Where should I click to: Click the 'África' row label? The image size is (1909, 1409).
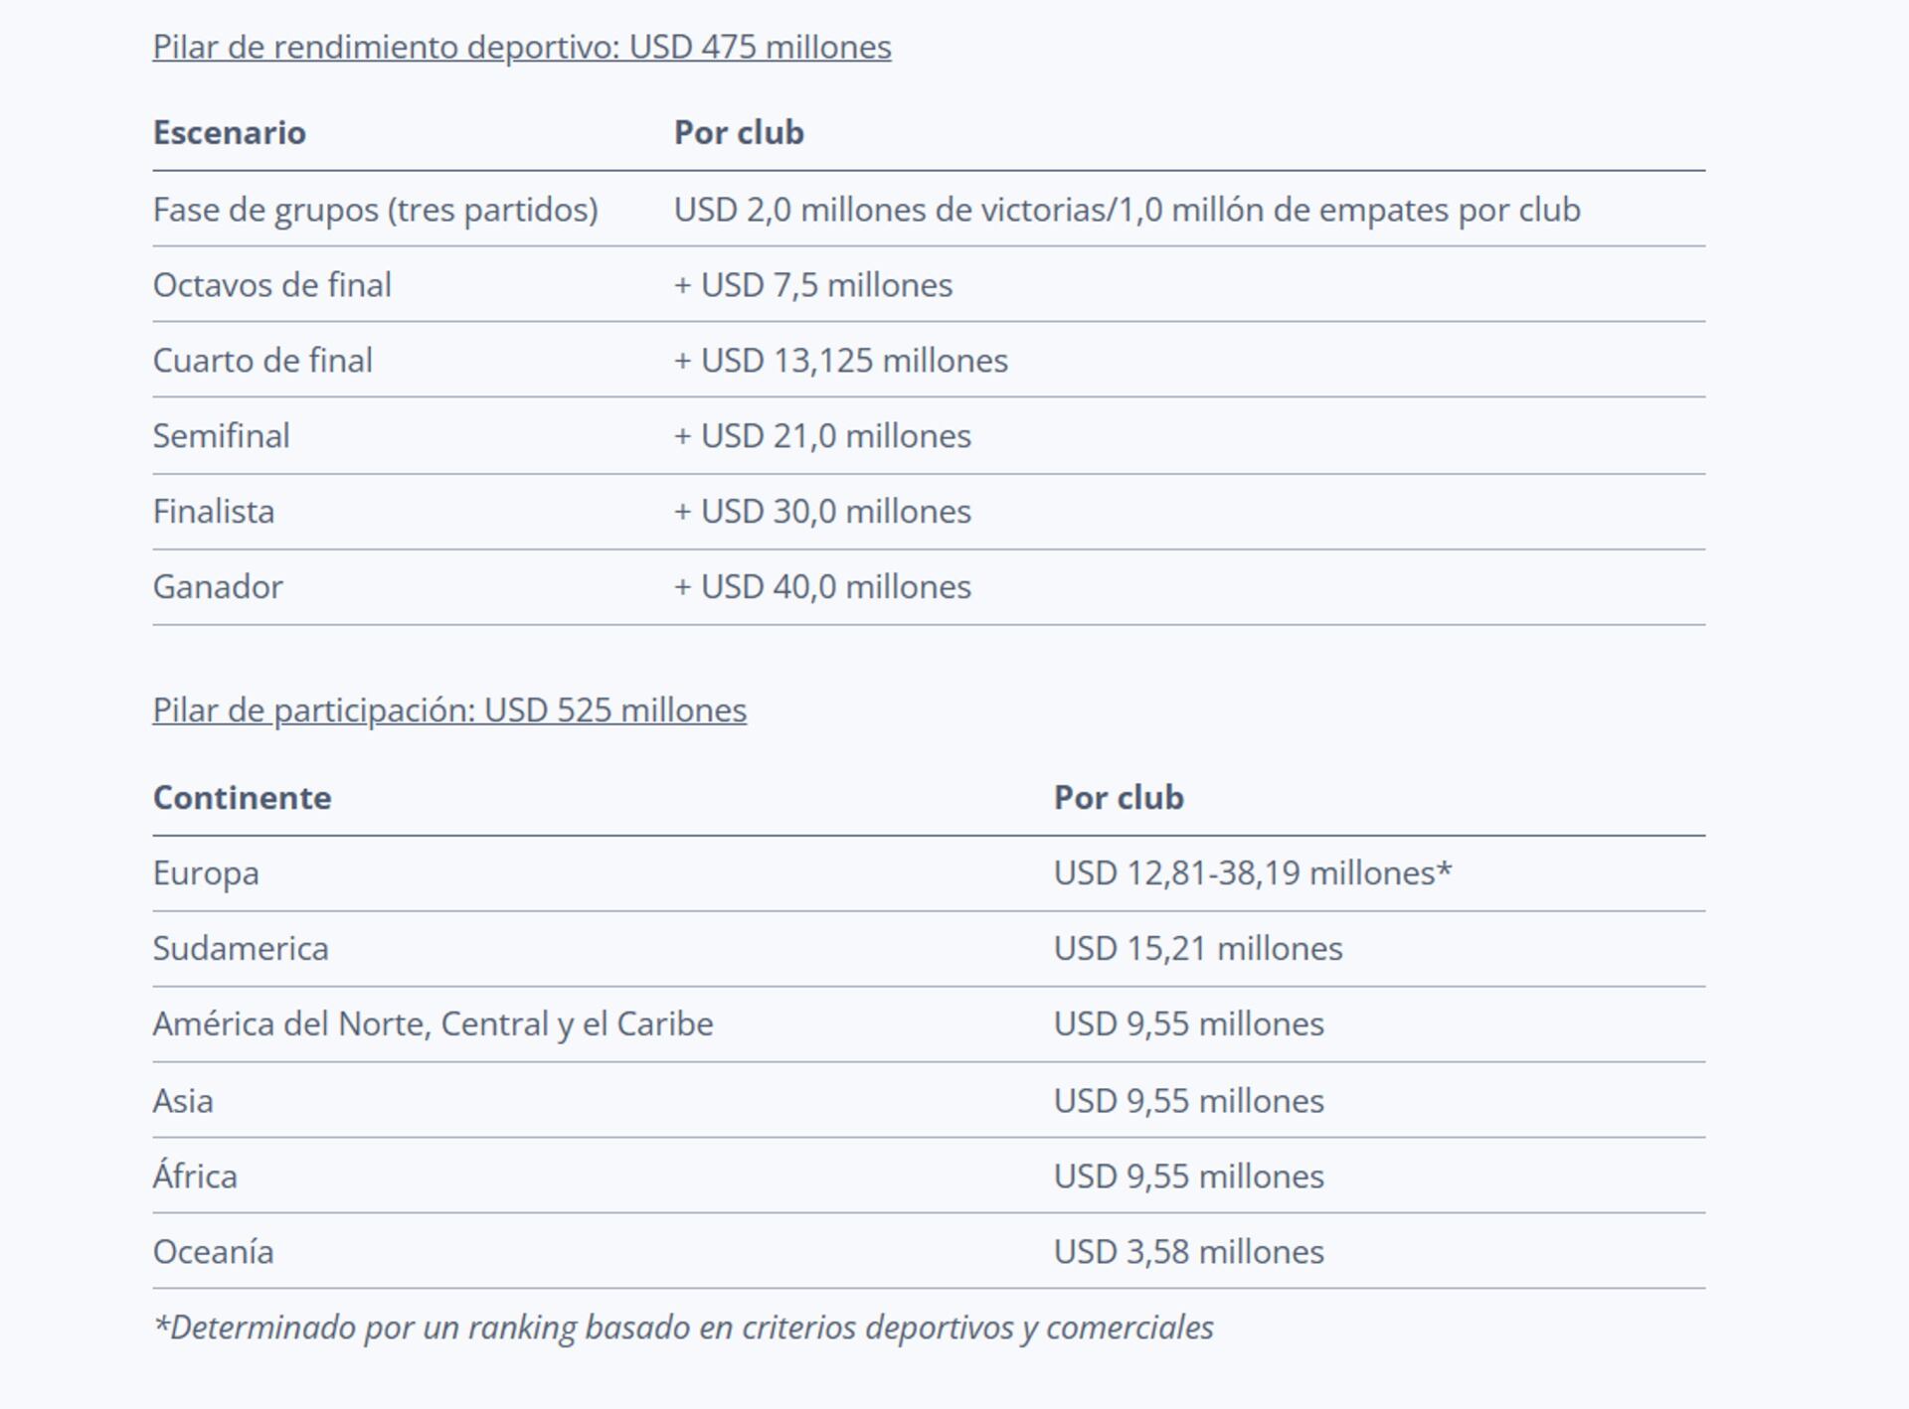[195, 1175]
